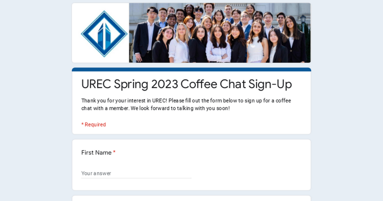Click the UREC diamond logo icon
The width and height of the screenshot is (383, 201).
(x=104, y=33)
